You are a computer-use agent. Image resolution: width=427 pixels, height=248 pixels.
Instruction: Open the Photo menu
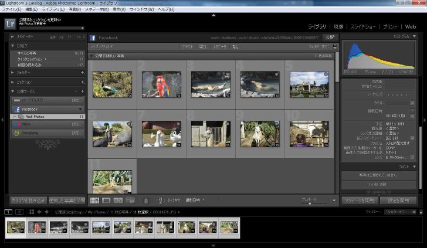coord(74,9)
